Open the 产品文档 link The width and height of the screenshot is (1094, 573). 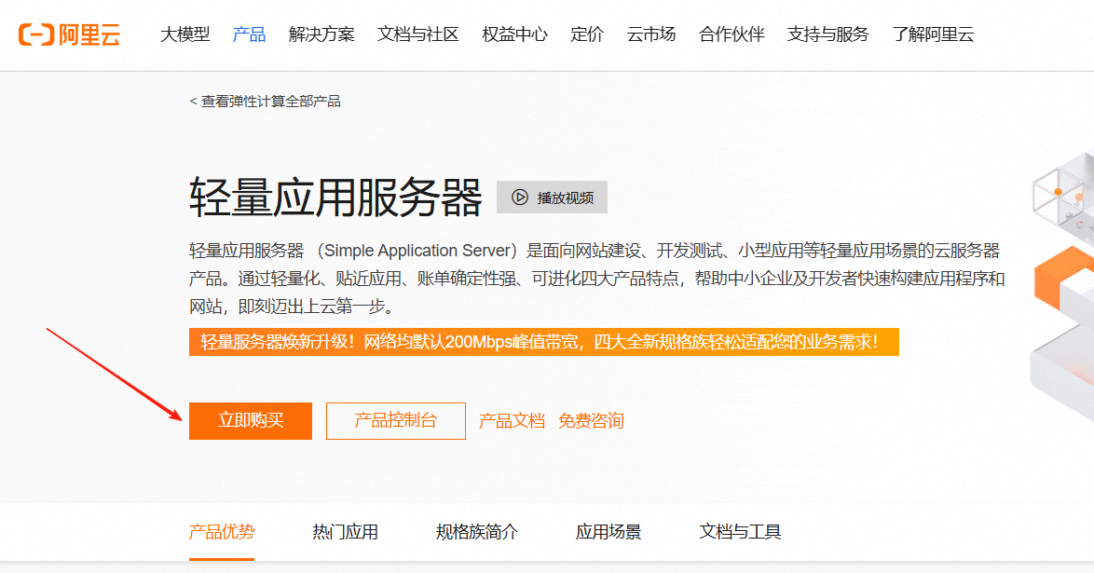513,421
